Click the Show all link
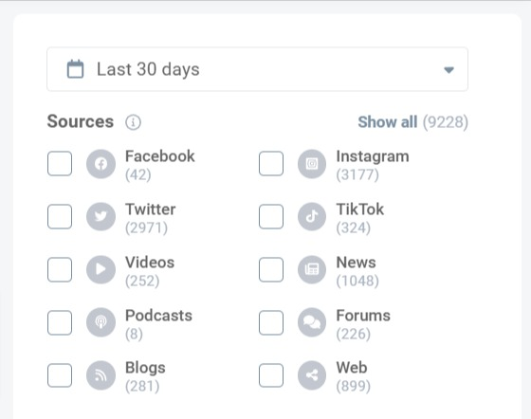The height and width of the screenshot is (419, 531). click(388, 122)
